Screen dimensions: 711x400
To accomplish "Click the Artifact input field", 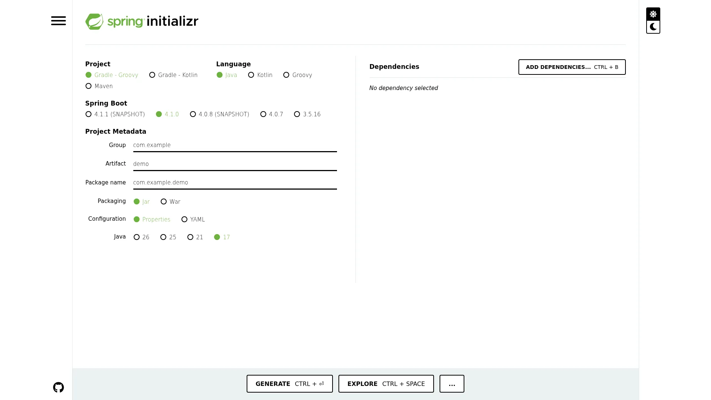I will tap(235, 164).
